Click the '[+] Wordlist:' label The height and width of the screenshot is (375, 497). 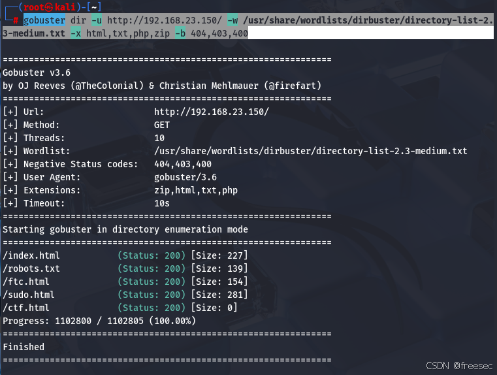coord(36,151)
